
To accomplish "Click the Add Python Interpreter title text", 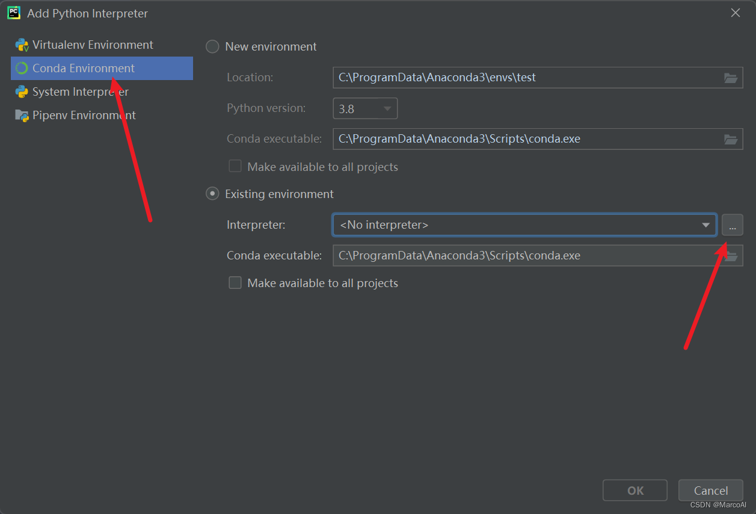I will [x=87, y=13].
